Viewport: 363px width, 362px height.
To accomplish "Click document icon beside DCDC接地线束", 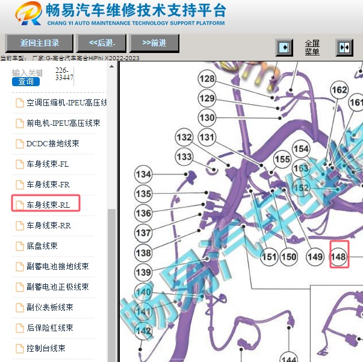I will (20, 144).
